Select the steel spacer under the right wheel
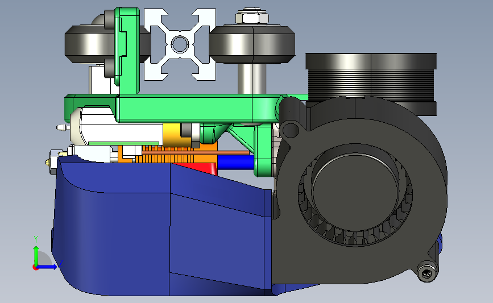The height and width of the screenshot is (303, 493). point(252,78)
